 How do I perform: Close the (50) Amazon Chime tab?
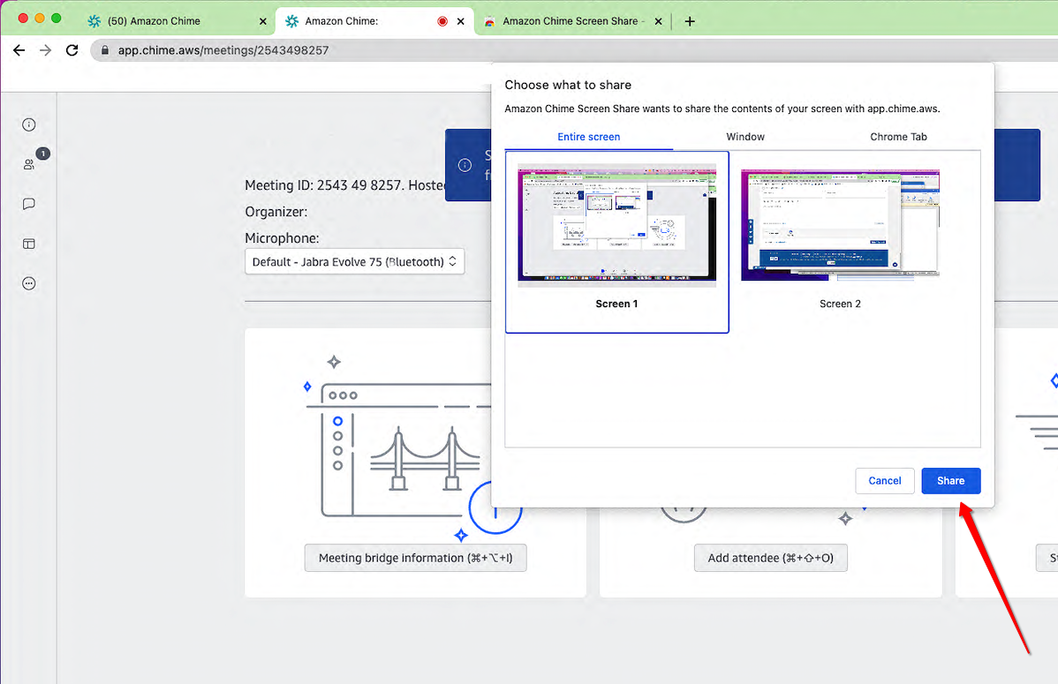coord(262,21)
